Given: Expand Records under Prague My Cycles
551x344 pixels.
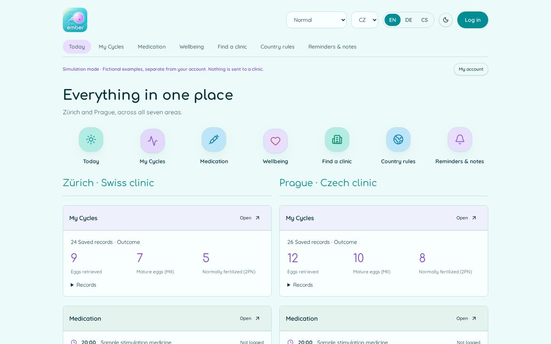Looking at the screenshot, I should pos(300,285).
